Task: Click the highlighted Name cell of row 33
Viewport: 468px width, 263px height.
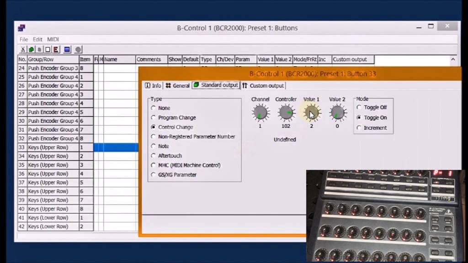Action: (121, 147)
